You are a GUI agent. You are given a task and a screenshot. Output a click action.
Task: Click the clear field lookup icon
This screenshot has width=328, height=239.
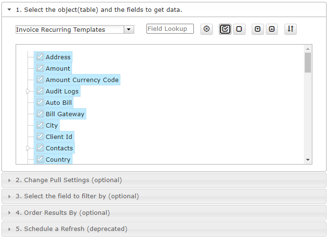tap(207, 29)
